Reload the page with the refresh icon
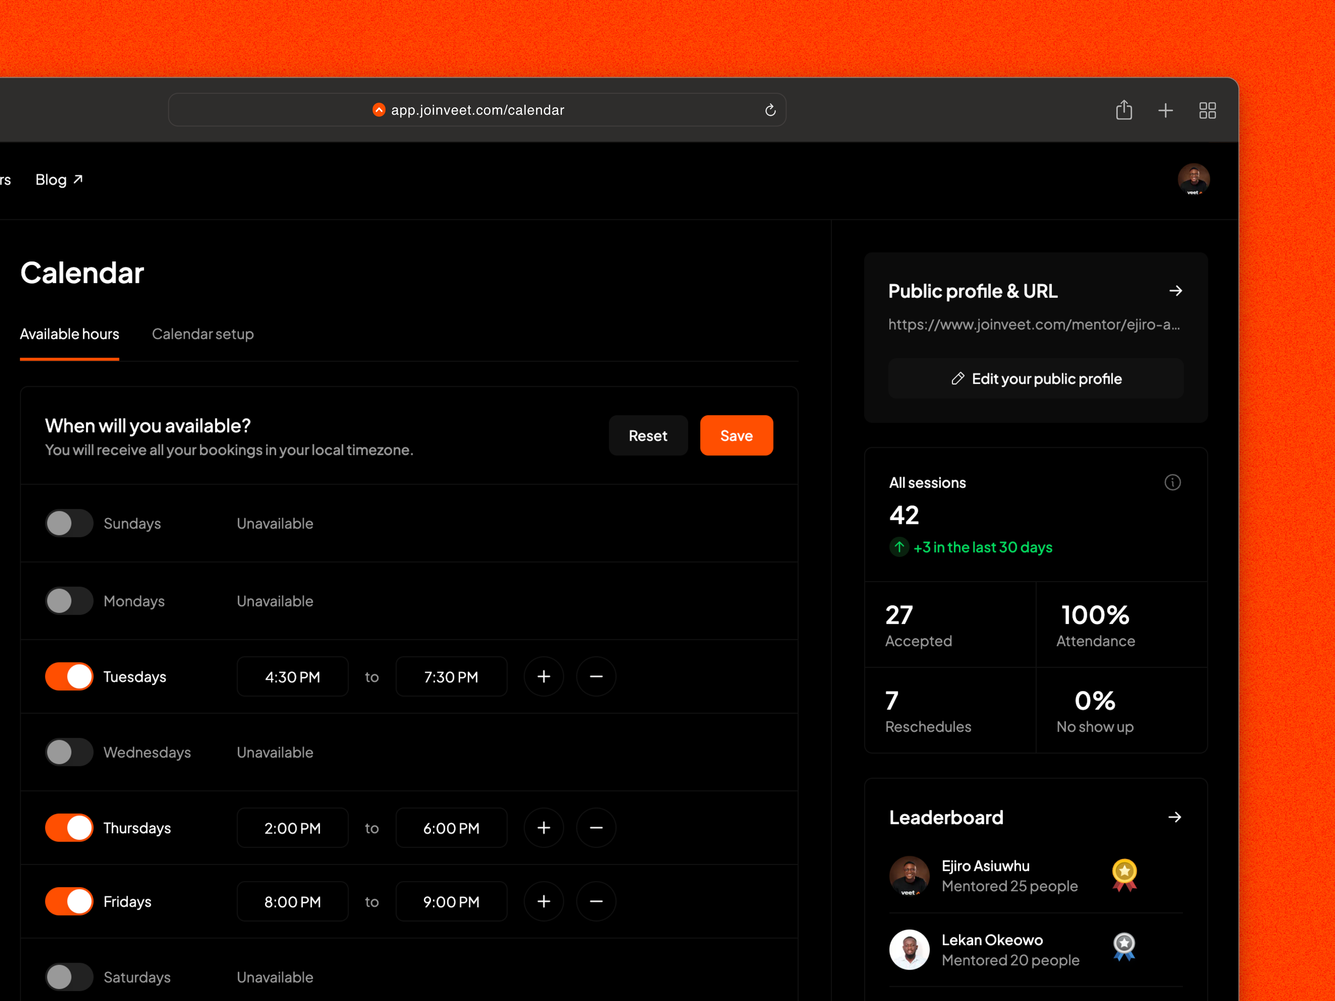Screen dimensions: 1335x1001 (770, 110)
